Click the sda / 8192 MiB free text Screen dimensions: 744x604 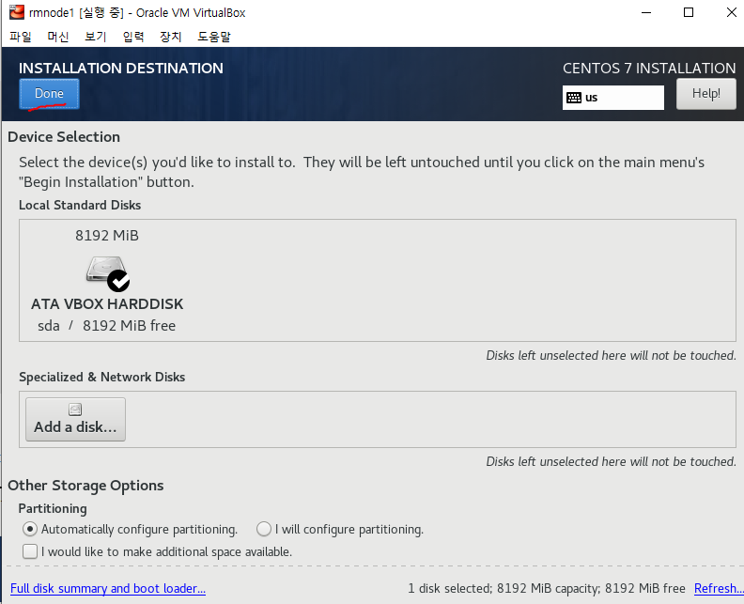[x=107, y=326]
